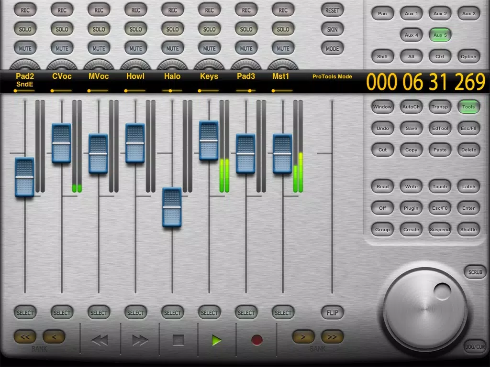
Task: Click the rewind transport icon
Action: [x=100, y=340]
